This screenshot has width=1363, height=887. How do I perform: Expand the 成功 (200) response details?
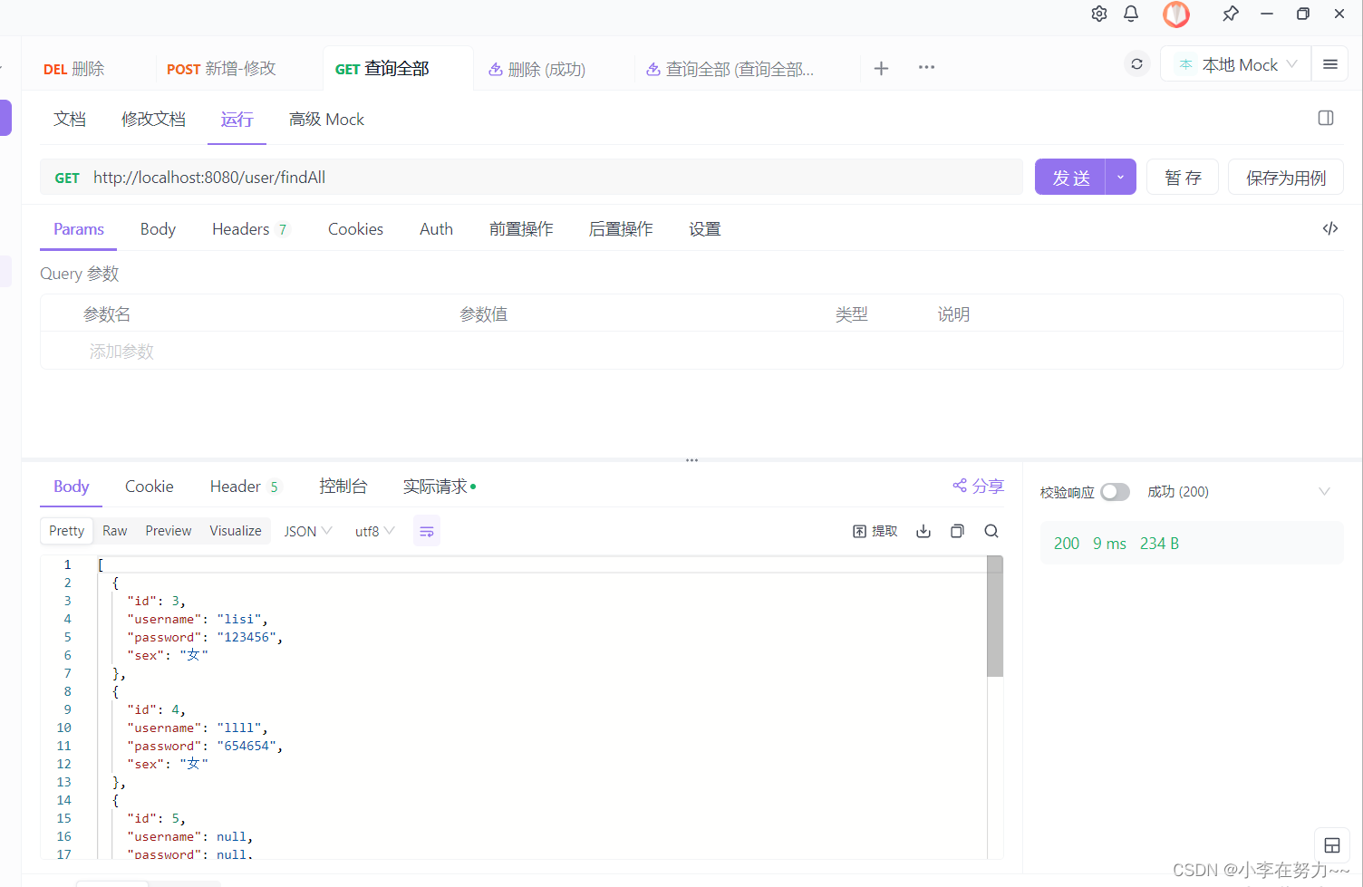pyautogui.click(x=1325, y=491)
